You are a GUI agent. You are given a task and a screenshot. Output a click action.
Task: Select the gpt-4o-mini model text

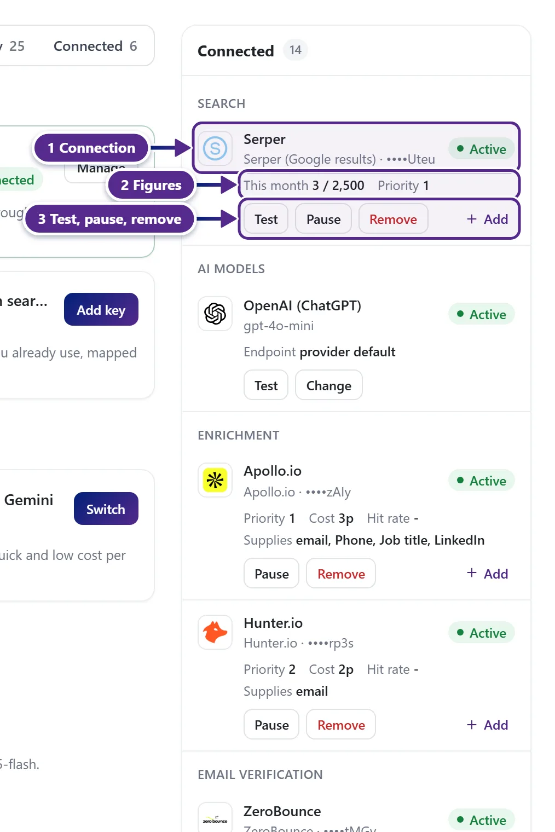[x=279, y=326]
